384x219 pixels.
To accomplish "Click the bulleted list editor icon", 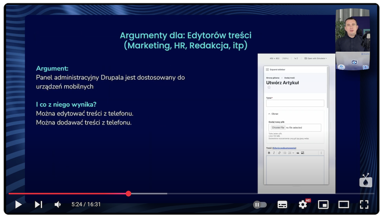I will pyautogui.click(x=285, y=153).
